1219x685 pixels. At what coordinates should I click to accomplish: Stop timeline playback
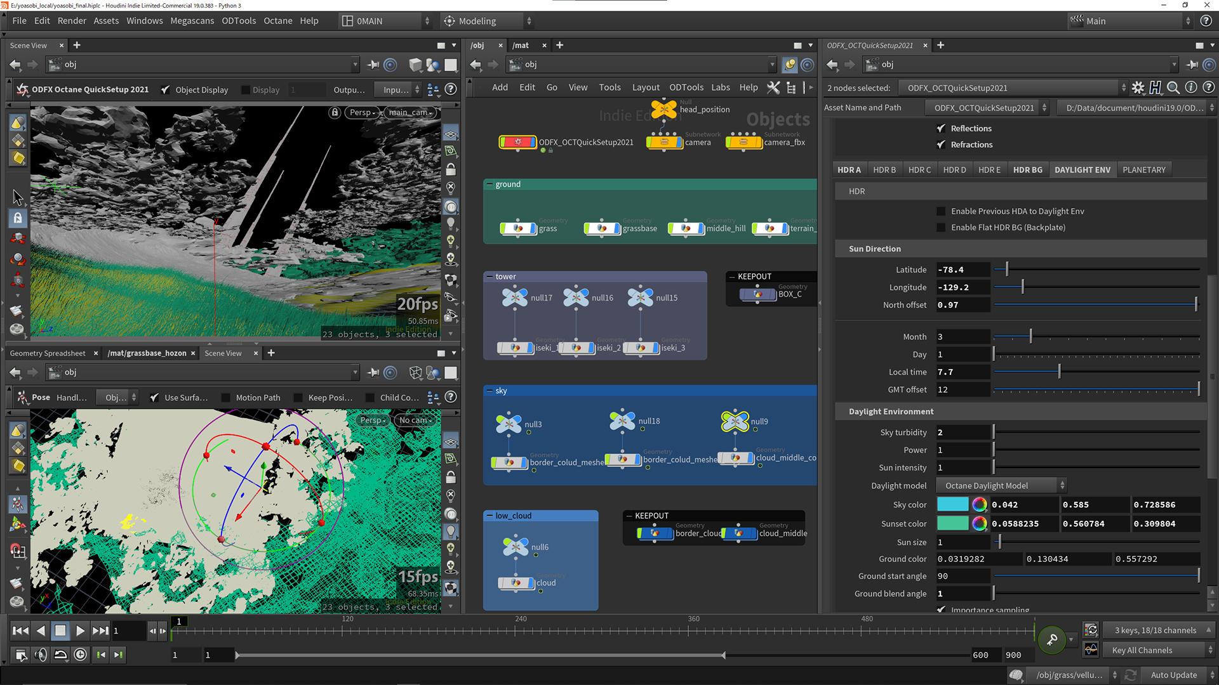[x=60, y=630]
